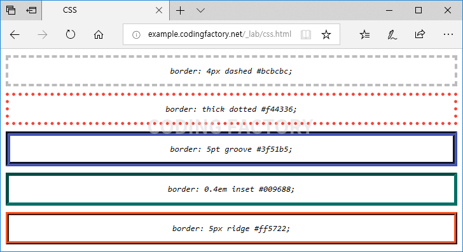Close the CSS tab
The height and width of the screenshot is (252, 463).
159,10
